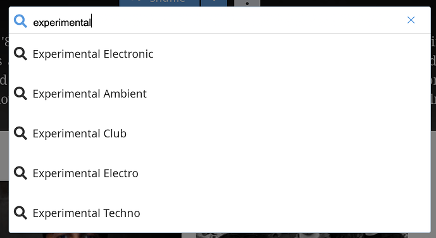Click magnifier icon beside Experimental Electronic
The image size is (436, 238).
tap(21, 54)
